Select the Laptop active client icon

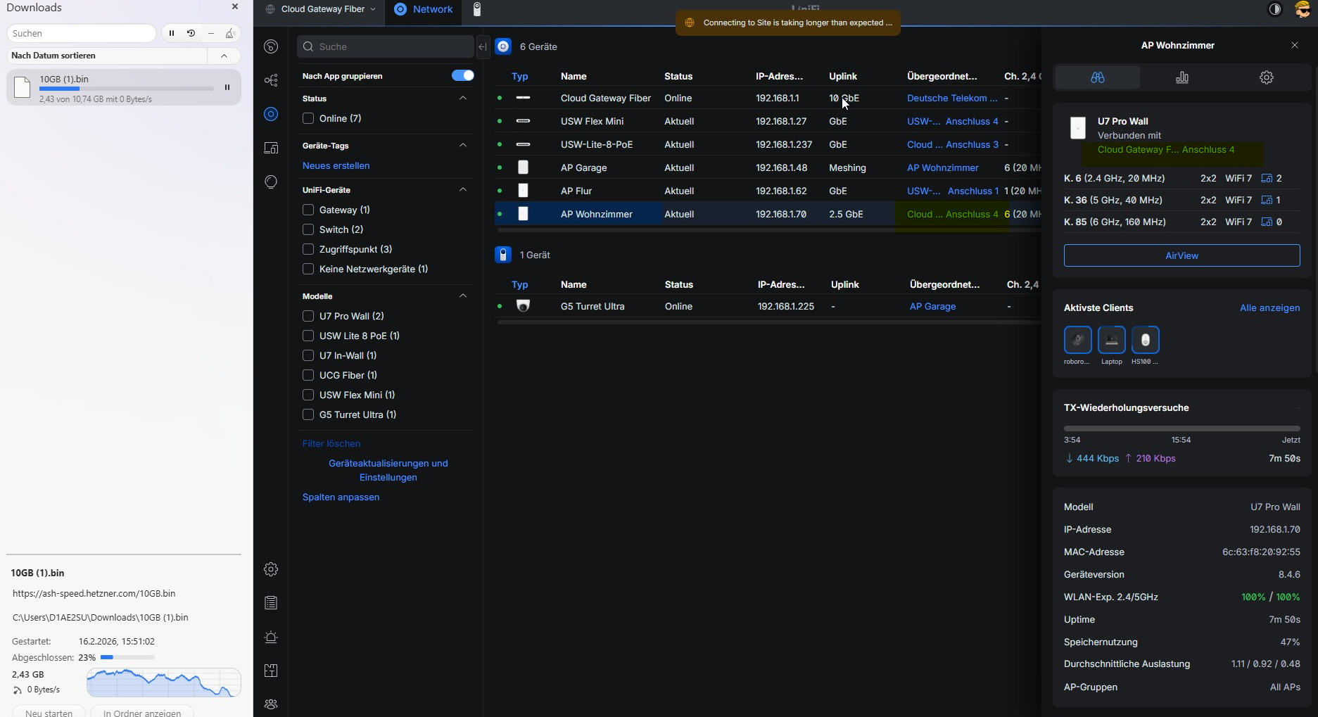(x=1111, y=341)
